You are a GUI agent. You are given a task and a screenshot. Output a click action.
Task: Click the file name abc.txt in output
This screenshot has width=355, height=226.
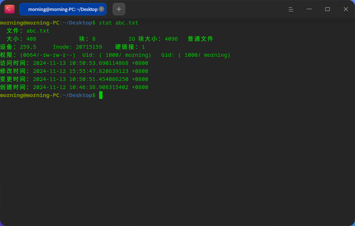pyautogui.click(x=38, y=31)
